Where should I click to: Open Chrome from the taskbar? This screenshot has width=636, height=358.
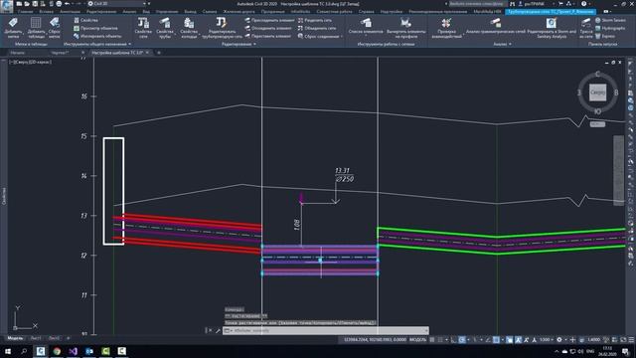click(57, 351)
